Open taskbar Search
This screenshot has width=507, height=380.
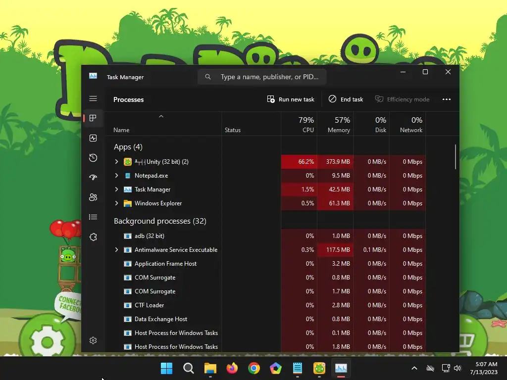click(x=188, y=368)
